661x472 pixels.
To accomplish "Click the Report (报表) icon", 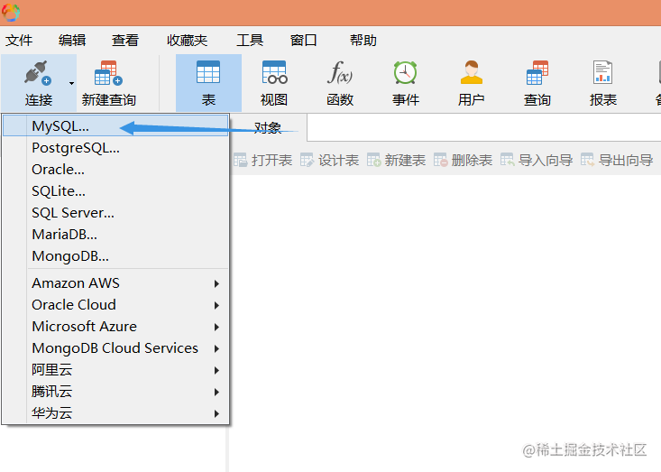I will point(602,72).
